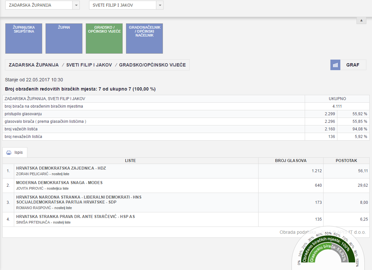The width and height of the screenshot is (372, 270).
Task: Select the GRADSKO / OPĆINSKO VIJEĆE tile
Action: click(x=104, y=39)
